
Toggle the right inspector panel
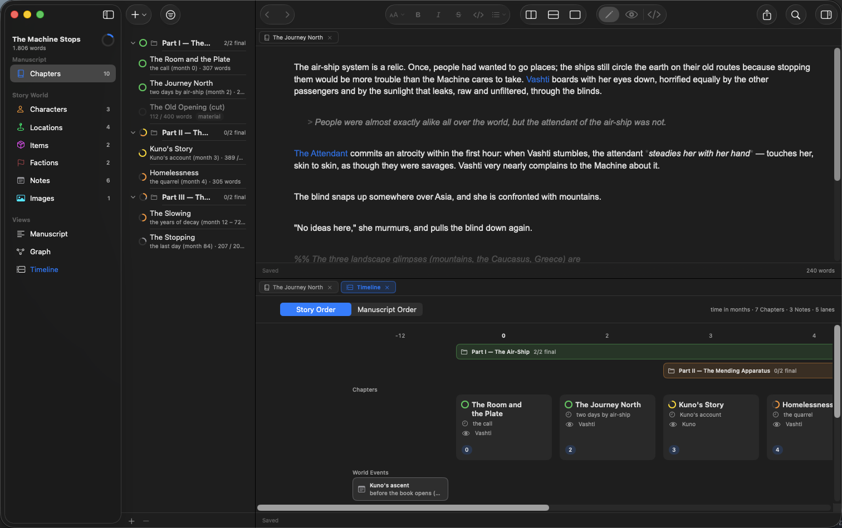pos(826,15)
